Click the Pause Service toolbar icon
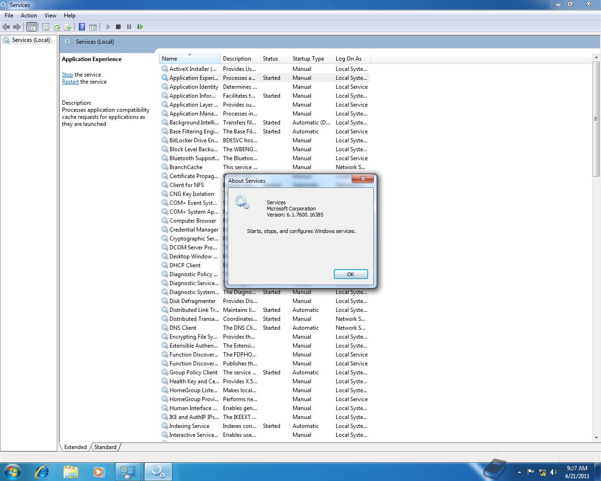The image size is (601, 481). pyautogui.click(x=129, y=27)
